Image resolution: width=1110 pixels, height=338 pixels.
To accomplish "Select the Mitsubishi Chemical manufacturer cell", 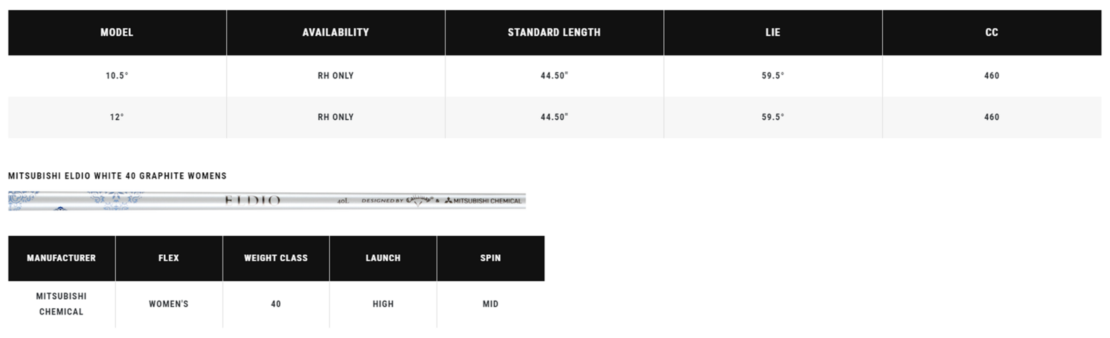I will (61, 304).
